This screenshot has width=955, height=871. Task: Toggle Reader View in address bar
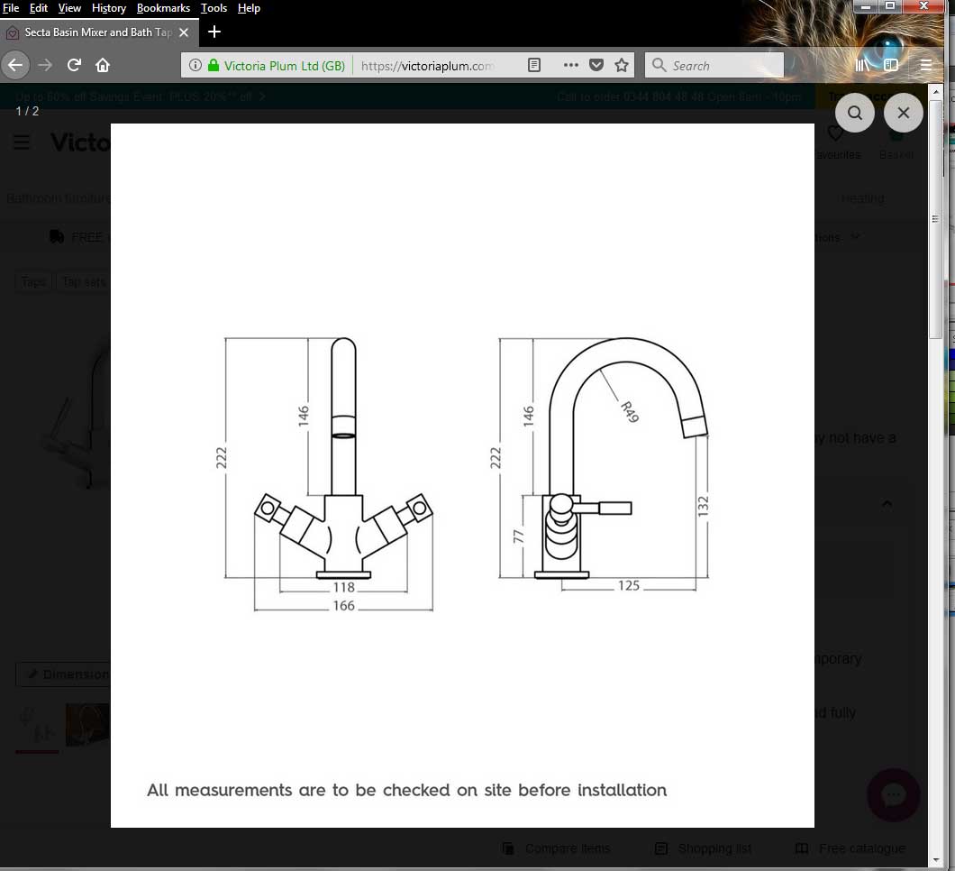coord(534,65)
